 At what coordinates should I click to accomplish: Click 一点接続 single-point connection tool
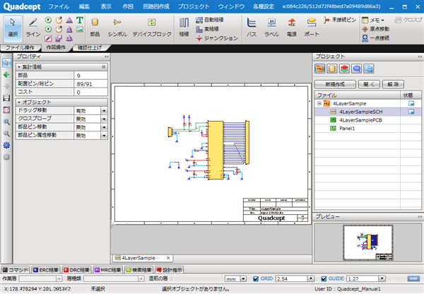[x=376, y=38]
